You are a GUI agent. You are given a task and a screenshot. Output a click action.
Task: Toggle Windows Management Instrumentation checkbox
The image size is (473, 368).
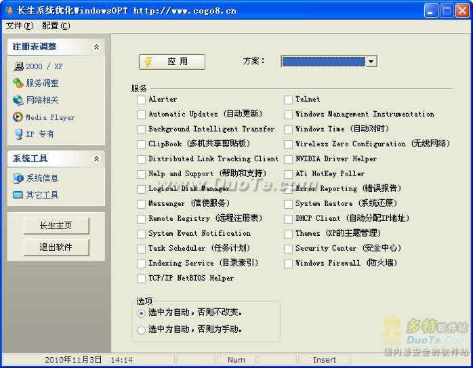(289, 115)
